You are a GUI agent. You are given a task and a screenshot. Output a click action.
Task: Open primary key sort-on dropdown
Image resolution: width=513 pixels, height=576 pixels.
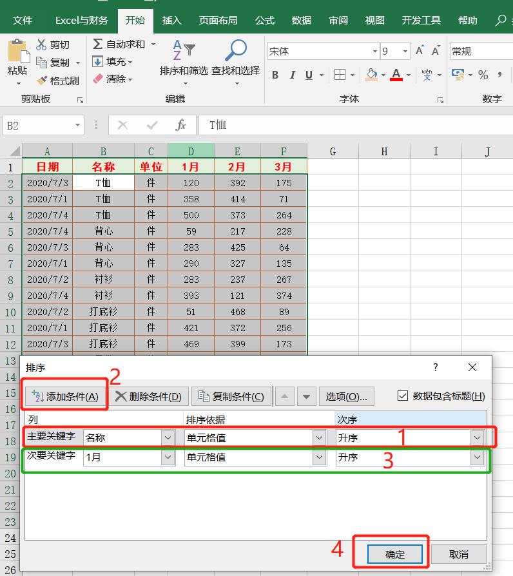320,437
